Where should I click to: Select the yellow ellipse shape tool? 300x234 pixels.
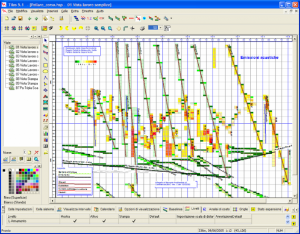click(x=46, y=71)
